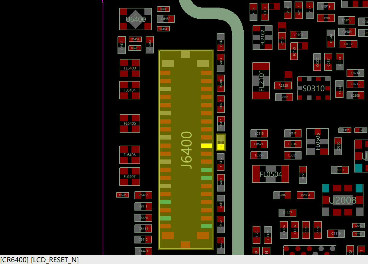Viewport: 368px width, 264px height.
Task: Select capacitor C1119
Action: coord(336,233)
